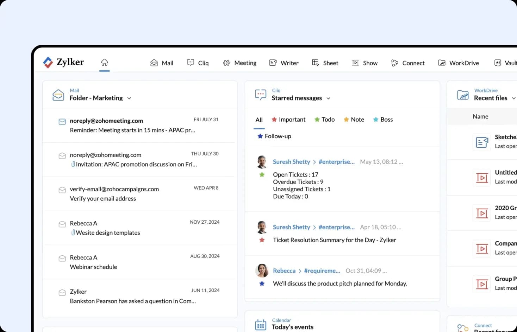The width and height of the screenshot is (517, 332).
Task: Filter starred messages by Note
Action: [354, 120]
